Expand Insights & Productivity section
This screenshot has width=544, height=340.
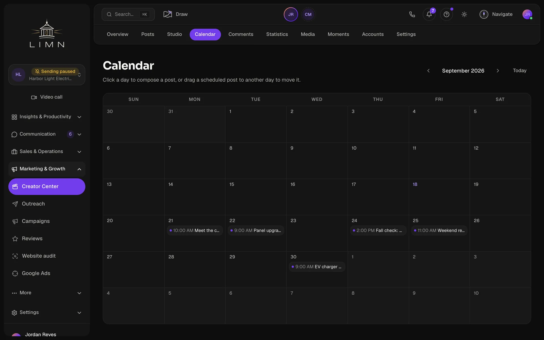47,117
